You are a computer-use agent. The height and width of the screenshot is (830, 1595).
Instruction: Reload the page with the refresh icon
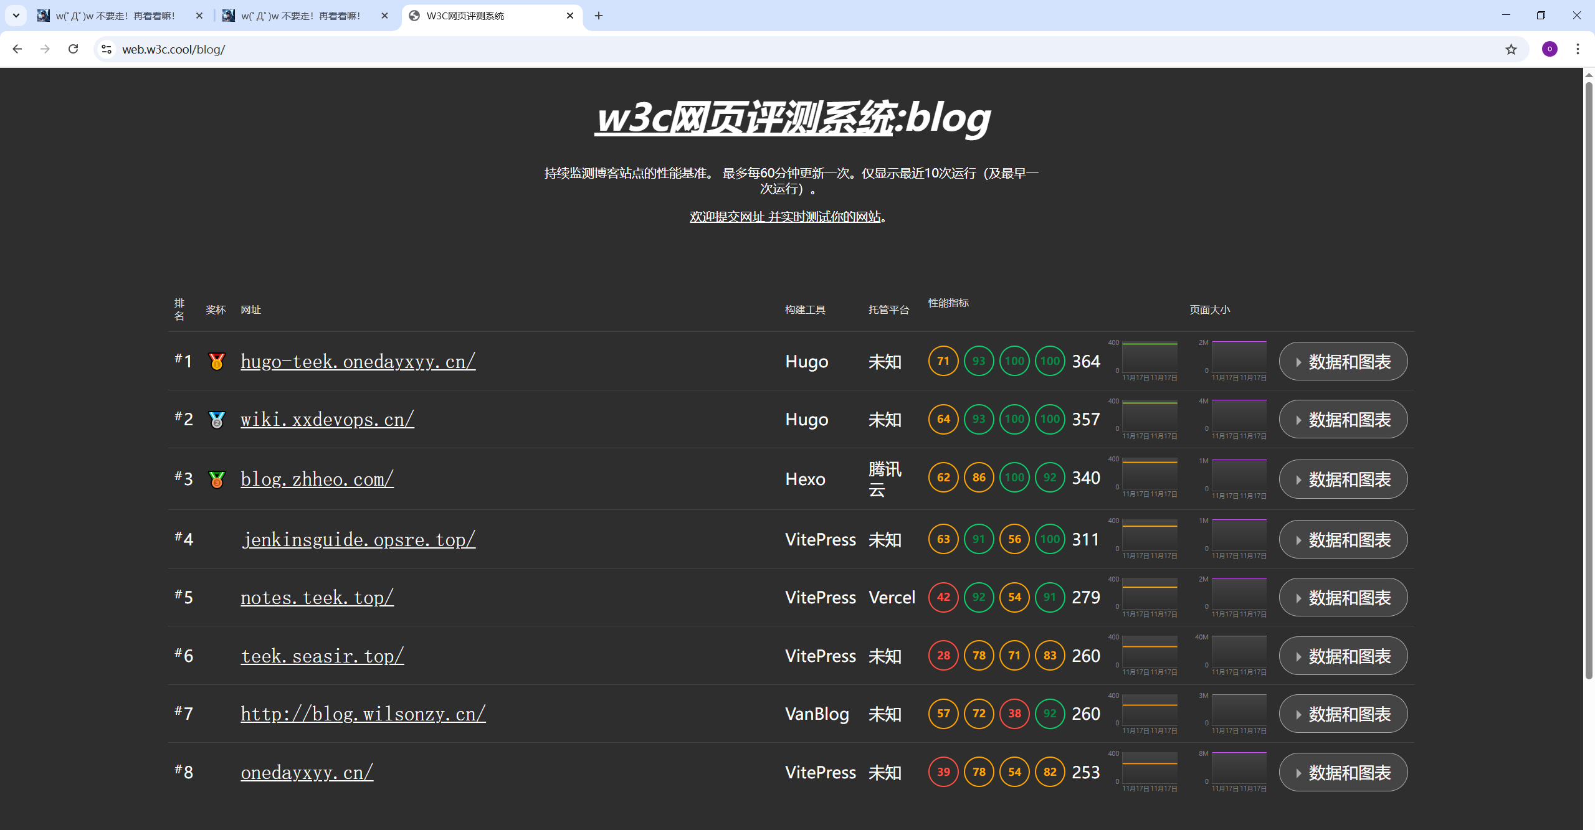74,49
